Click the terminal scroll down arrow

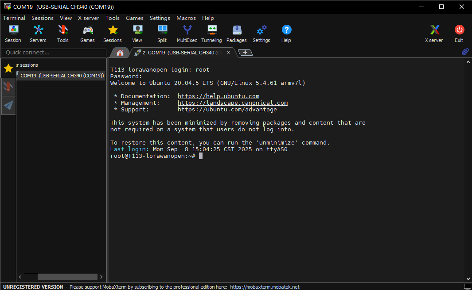pos(468,279)
